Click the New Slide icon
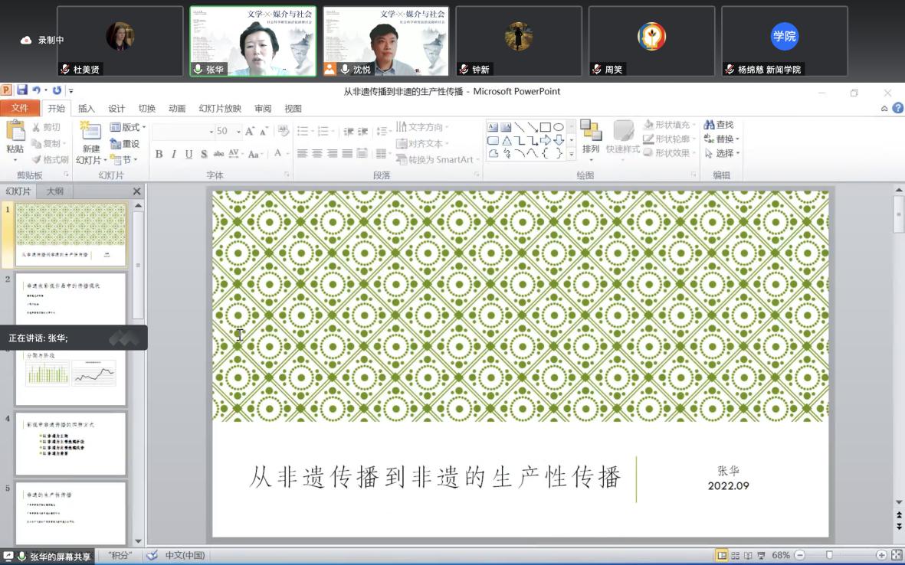Screen dimensions: 905x565 click(90, 132)
